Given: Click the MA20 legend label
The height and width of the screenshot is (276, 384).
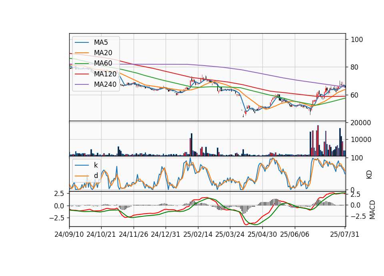Looking at the screenshot, I should [103, 53].
